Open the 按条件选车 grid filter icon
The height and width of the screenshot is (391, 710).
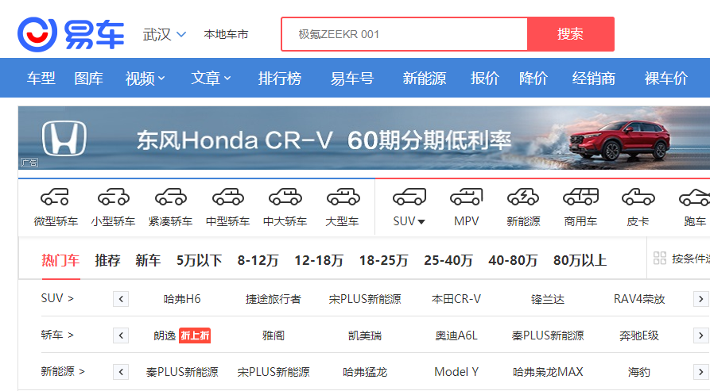(659, 259)
